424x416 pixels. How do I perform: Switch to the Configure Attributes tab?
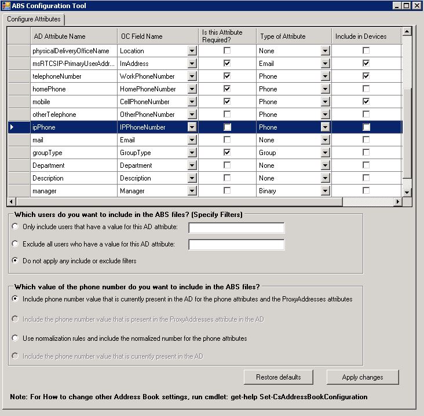(34, 19)
